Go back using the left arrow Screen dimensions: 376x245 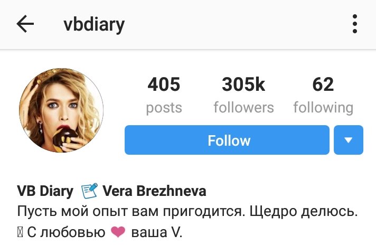click(x=25, y=24)
